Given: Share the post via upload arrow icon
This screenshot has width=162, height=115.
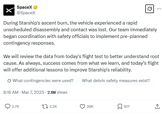Looking at the screenshot, I should tap(157, 106).
